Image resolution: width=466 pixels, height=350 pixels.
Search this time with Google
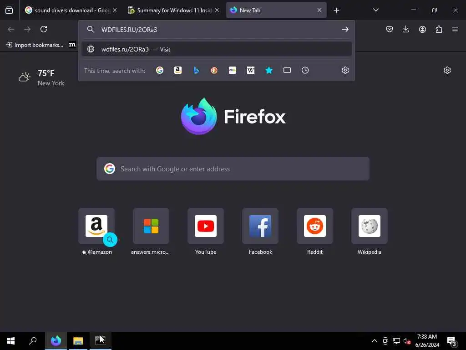(x=160, y=70)
